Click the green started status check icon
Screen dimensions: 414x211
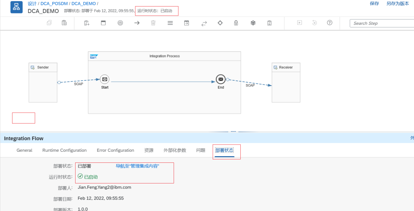click(80, 176)
